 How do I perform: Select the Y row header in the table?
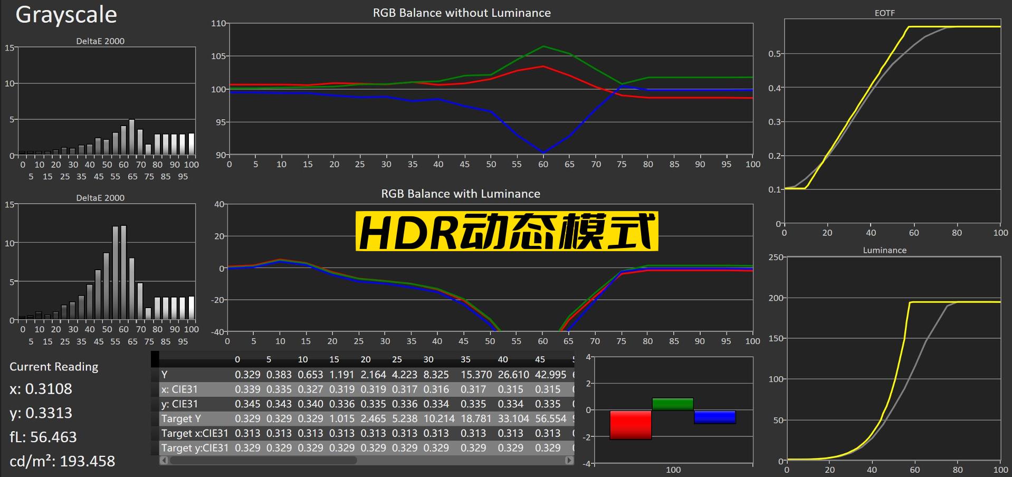[165, 375]
